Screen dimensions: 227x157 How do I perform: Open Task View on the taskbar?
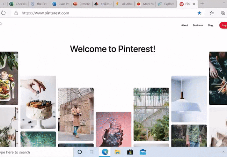[92, 152]
